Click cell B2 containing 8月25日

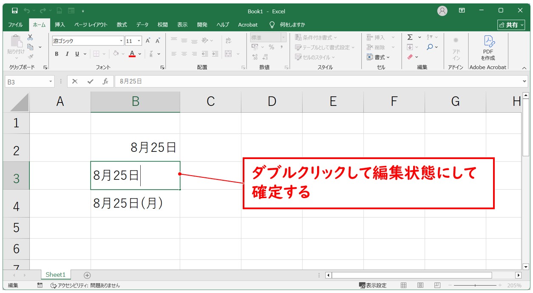tap(135, 148)
